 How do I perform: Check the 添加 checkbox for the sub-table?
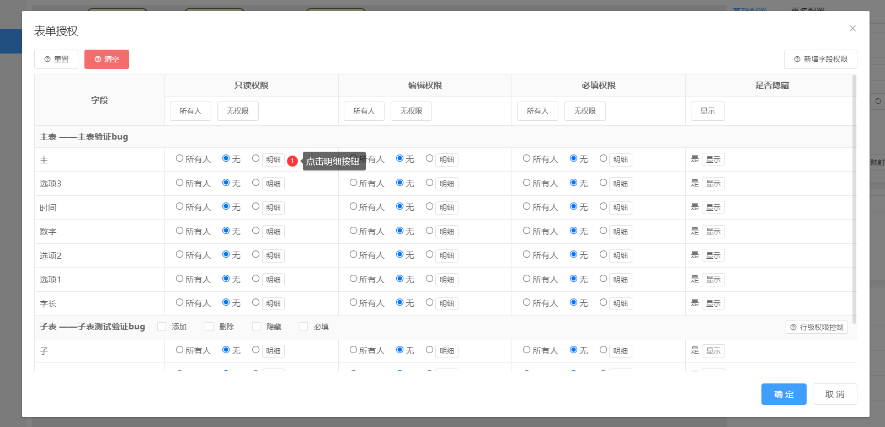coord(162,327)
